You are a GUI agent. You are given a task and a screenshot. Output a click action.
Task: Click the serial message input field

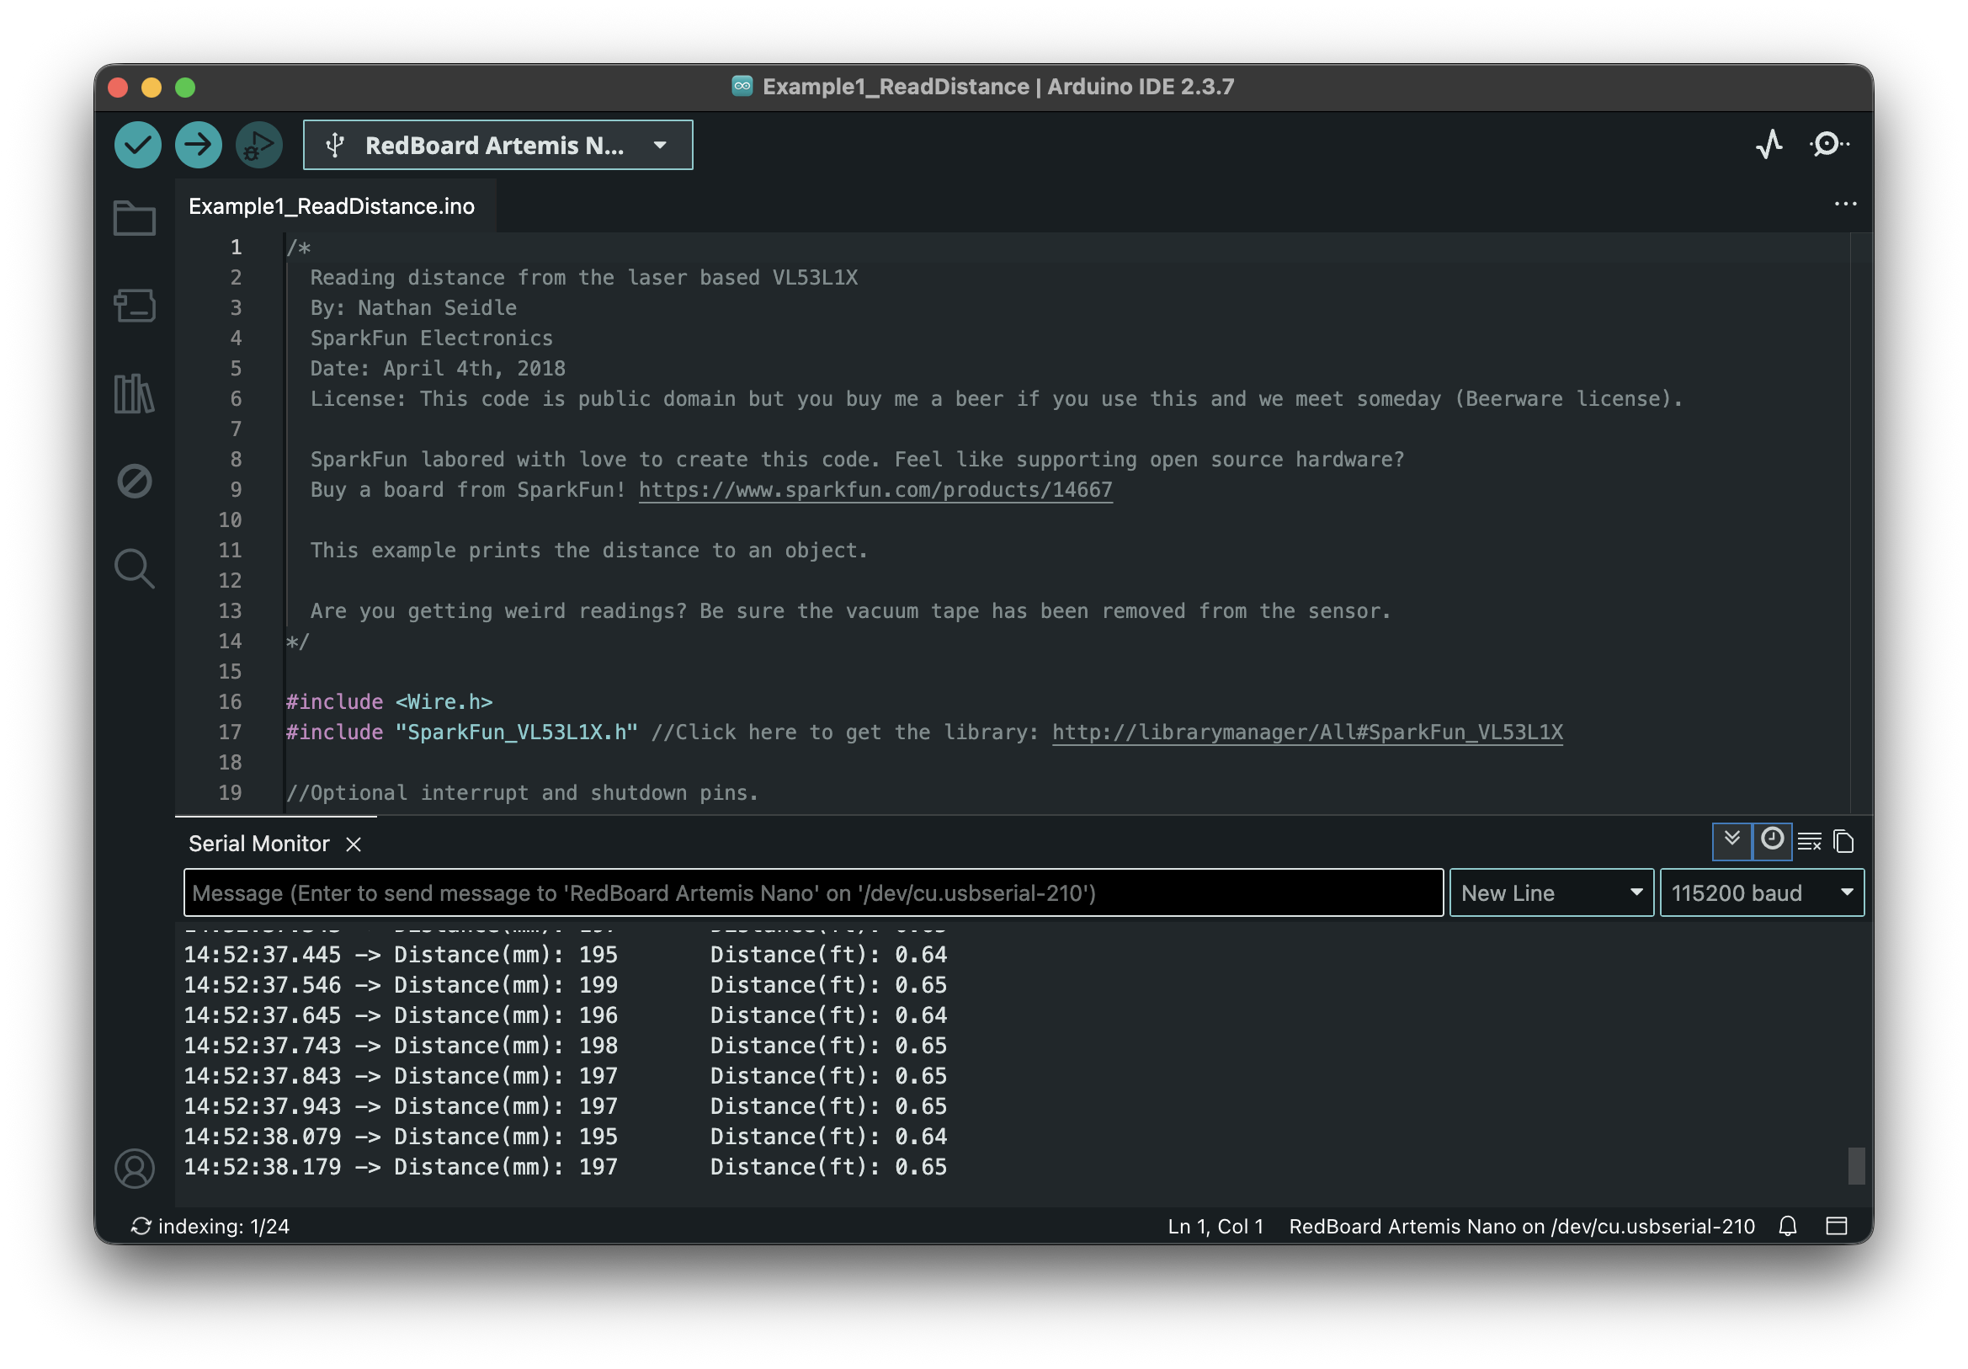[812, 892]
